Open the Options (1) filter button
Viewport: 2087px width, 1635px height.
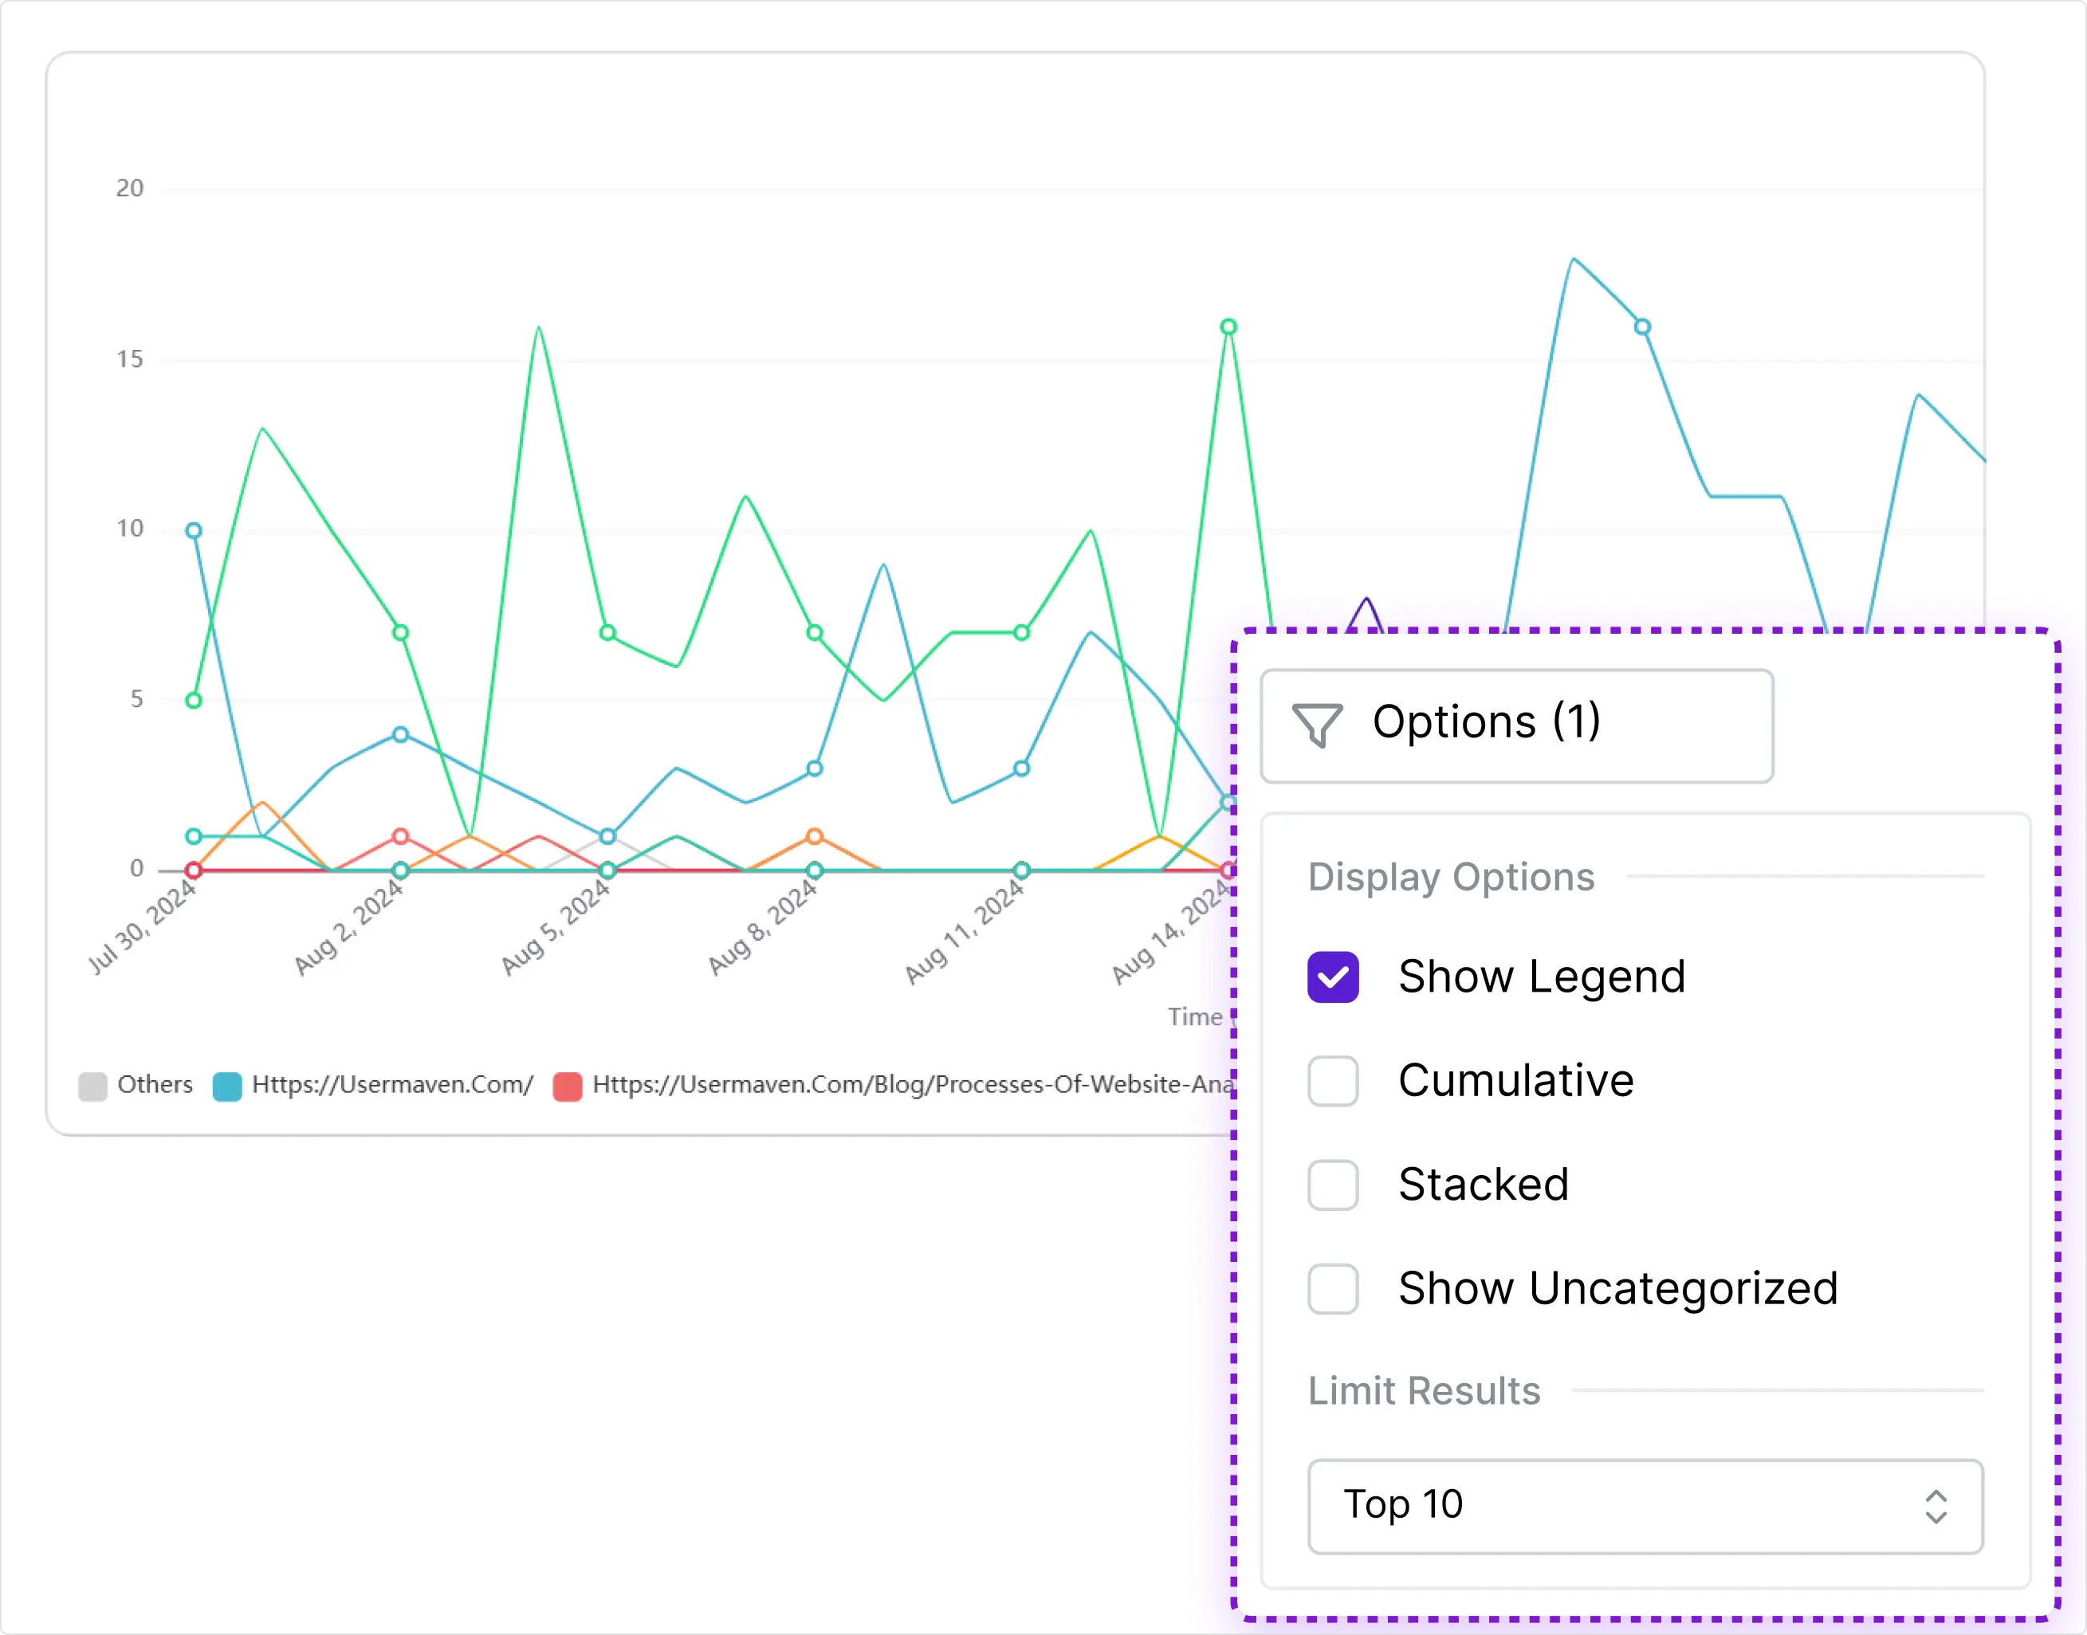1516,725
